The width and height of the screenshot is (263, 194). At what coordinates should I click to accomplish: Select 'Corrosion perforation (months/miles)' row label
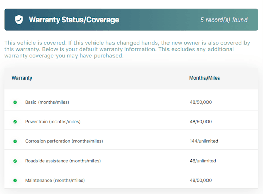click(64, 141)
